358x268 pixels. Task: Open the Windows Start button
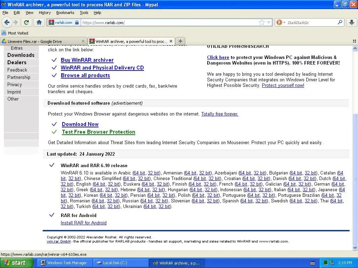coord(16,263)
